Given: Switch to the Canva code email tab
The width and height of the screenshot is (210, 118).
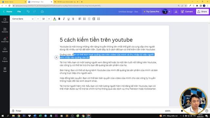Looking at the screenshot, I should pyautogui.click(x=66, y=2).
